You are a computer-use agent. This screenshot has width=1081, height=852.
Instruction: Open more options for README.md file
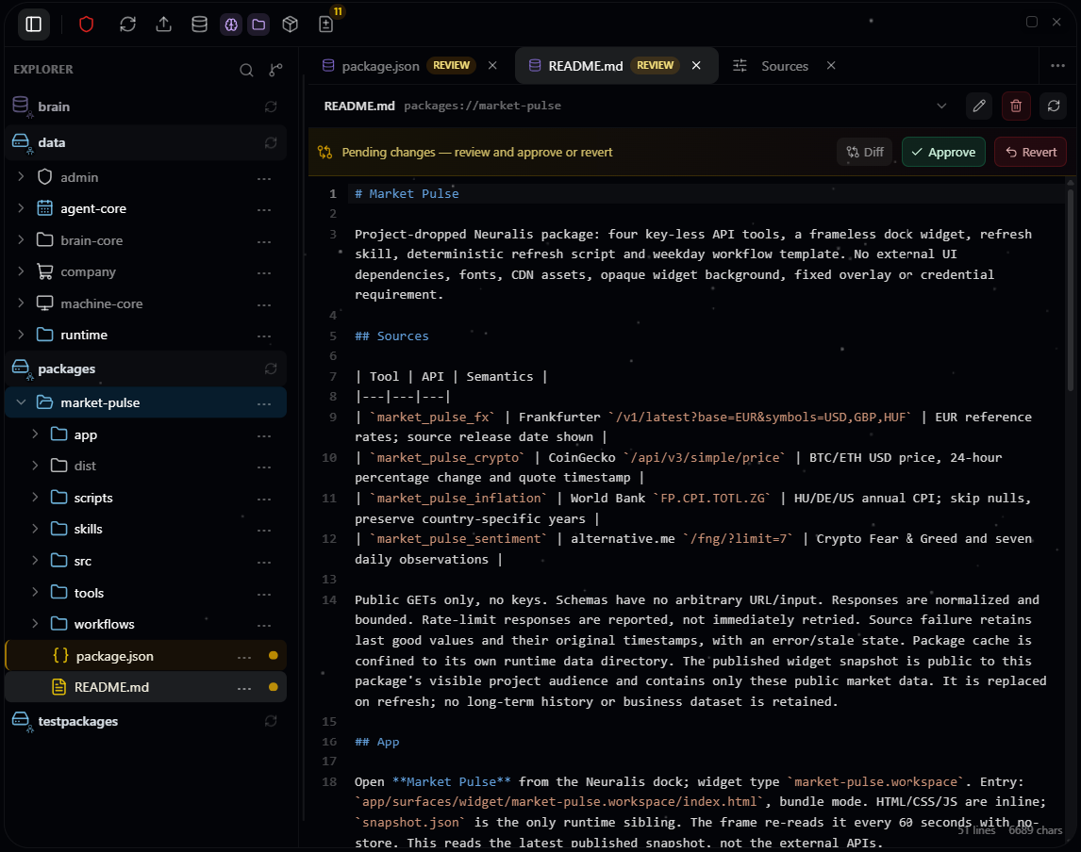coord(244,688)
